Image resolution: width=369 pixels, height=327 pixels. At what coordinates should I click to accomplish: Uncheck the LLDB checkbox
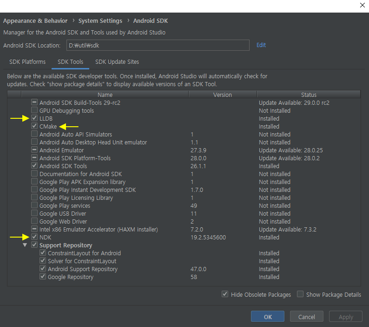[x=34, y=118]
